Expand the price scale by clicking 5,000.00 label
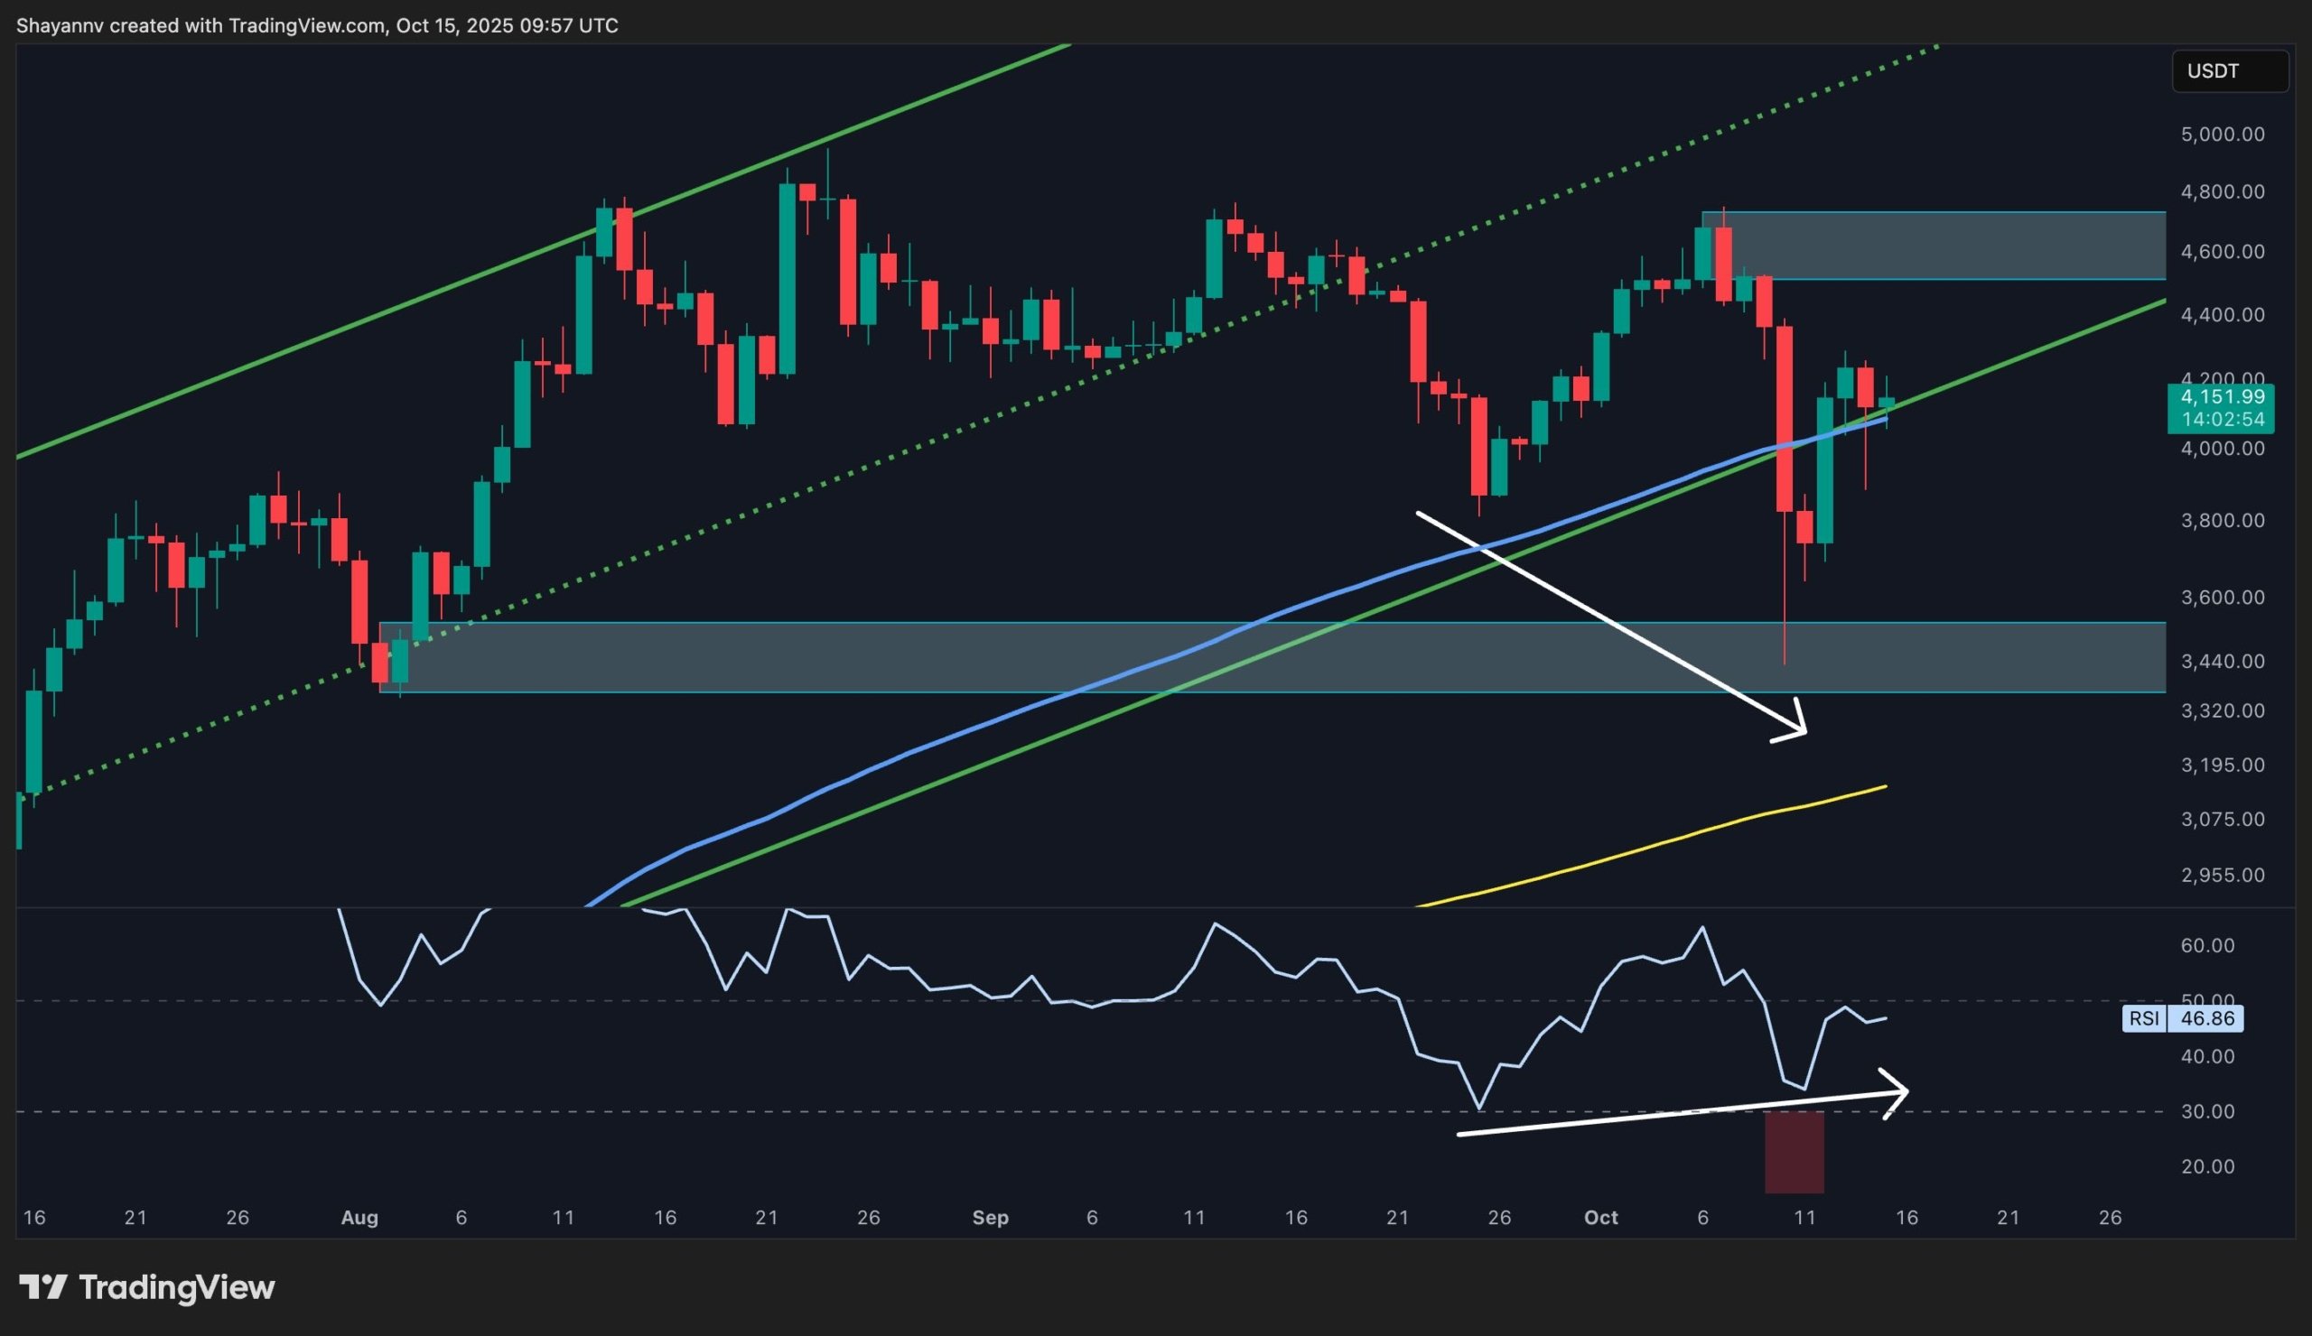Screen dimensions: 2312x1336 coord(2223,134)
